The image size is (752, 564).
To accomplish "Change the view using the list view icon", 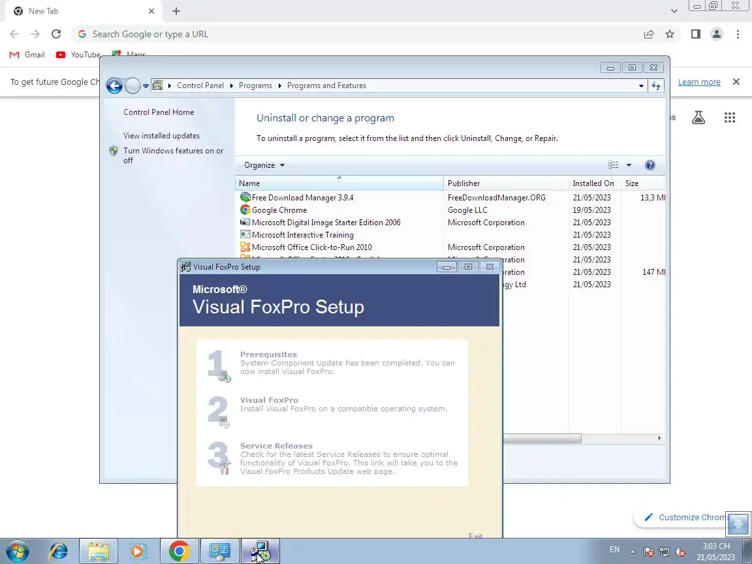I will point(614,165).
